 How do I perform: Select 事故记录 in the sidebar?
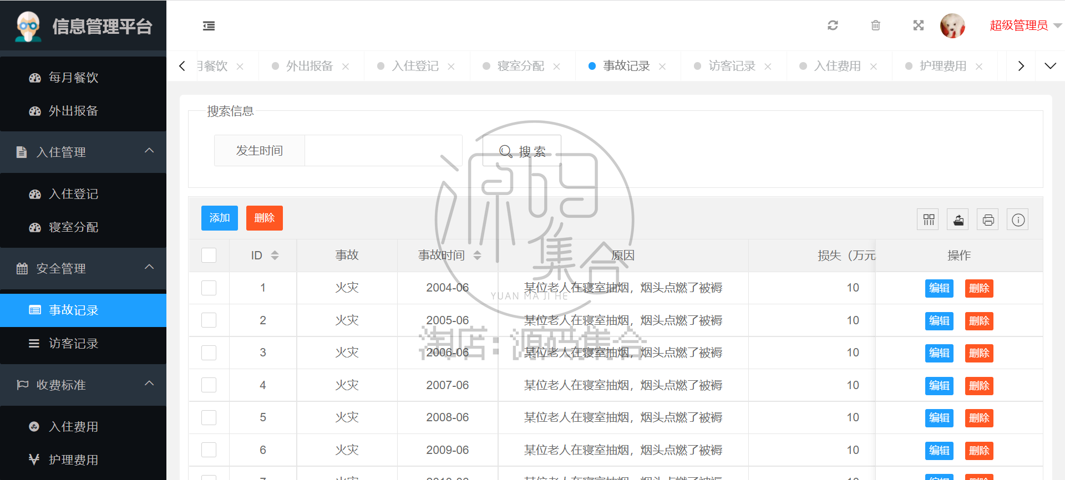pyautogui.click(x=83, y=310)
